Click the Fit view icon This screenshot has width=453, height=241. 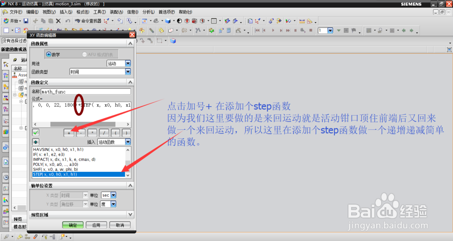[145, 21]
